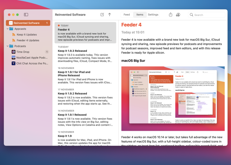
Task: Open the NosillaCast Apple Podcast feed
Action: [x=32, y=58]
